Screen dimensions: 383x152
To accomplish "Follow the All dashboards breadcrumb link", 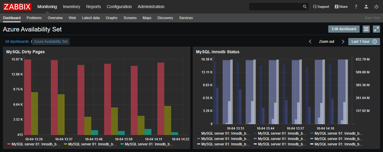I will pos(17,42).
